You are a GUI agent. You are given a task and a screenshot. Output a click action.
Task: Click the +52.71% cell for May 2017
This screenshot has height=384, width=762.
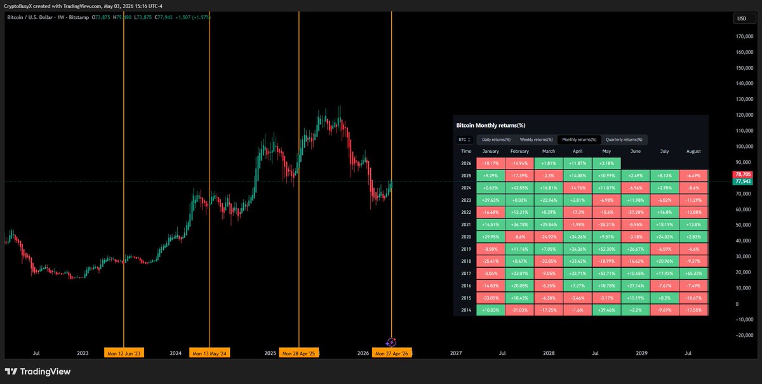click(x=606, y=274)
